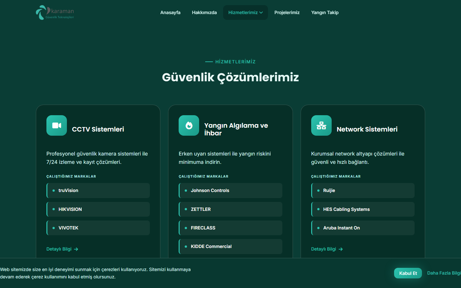Click the CCTV Sistemleri card title
Viewport: 461px width, 288px height.
(x=98, y=129)
